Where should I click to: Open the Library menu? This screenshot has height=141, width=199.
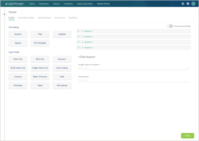[x=56, y=4]
